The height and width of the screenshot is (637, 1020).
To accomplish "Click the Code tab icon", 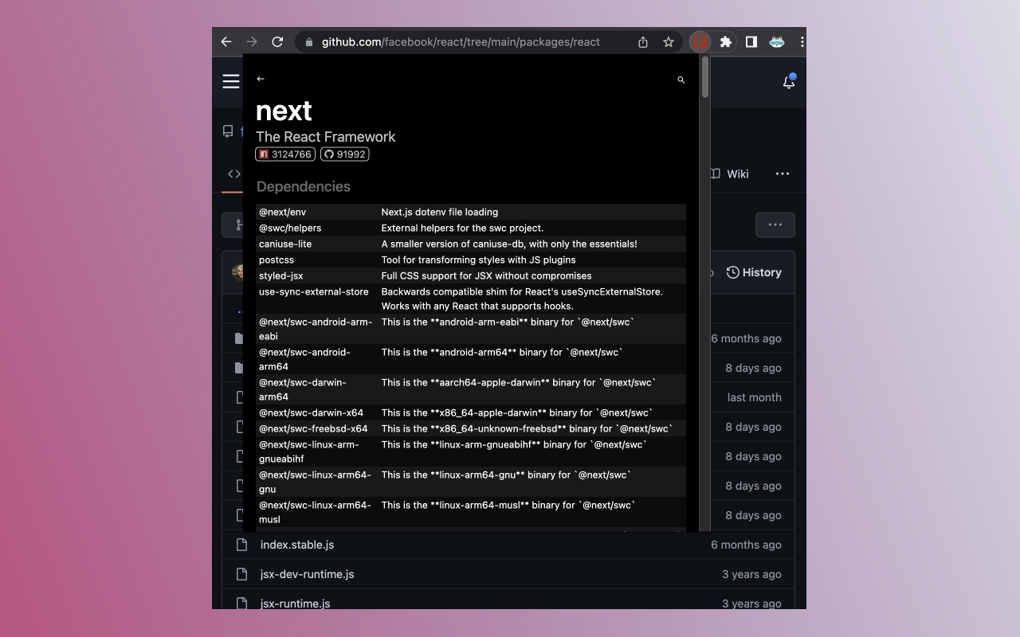I will coord(233,174).
